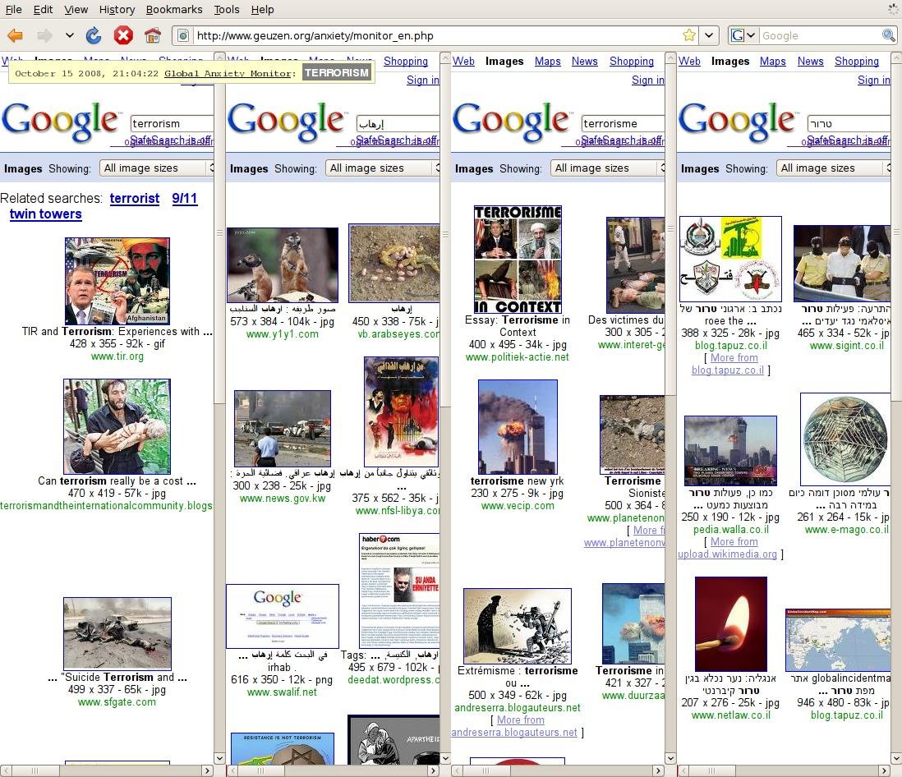Image resolution: width=902 pixels, height=777 pixels.
Task: Open the Terrorisme In Context essay thumbnail
Action: coord(518,260)
